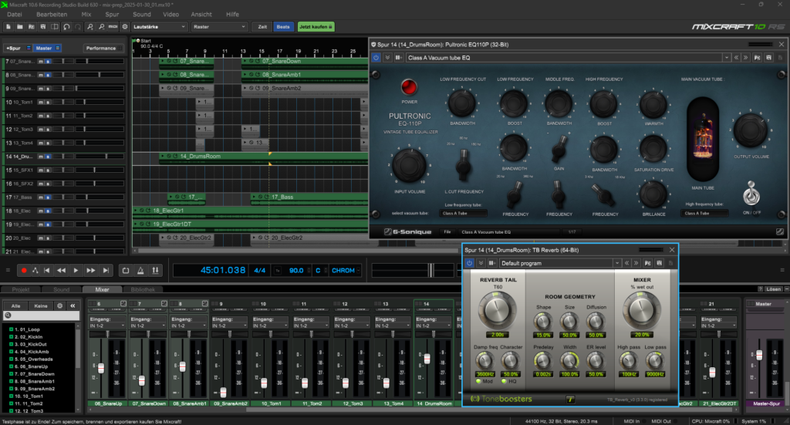Screen dimensions: 790x425
Task: Open the CHROM scale dropdown in transport
Action: coord(346,271)
